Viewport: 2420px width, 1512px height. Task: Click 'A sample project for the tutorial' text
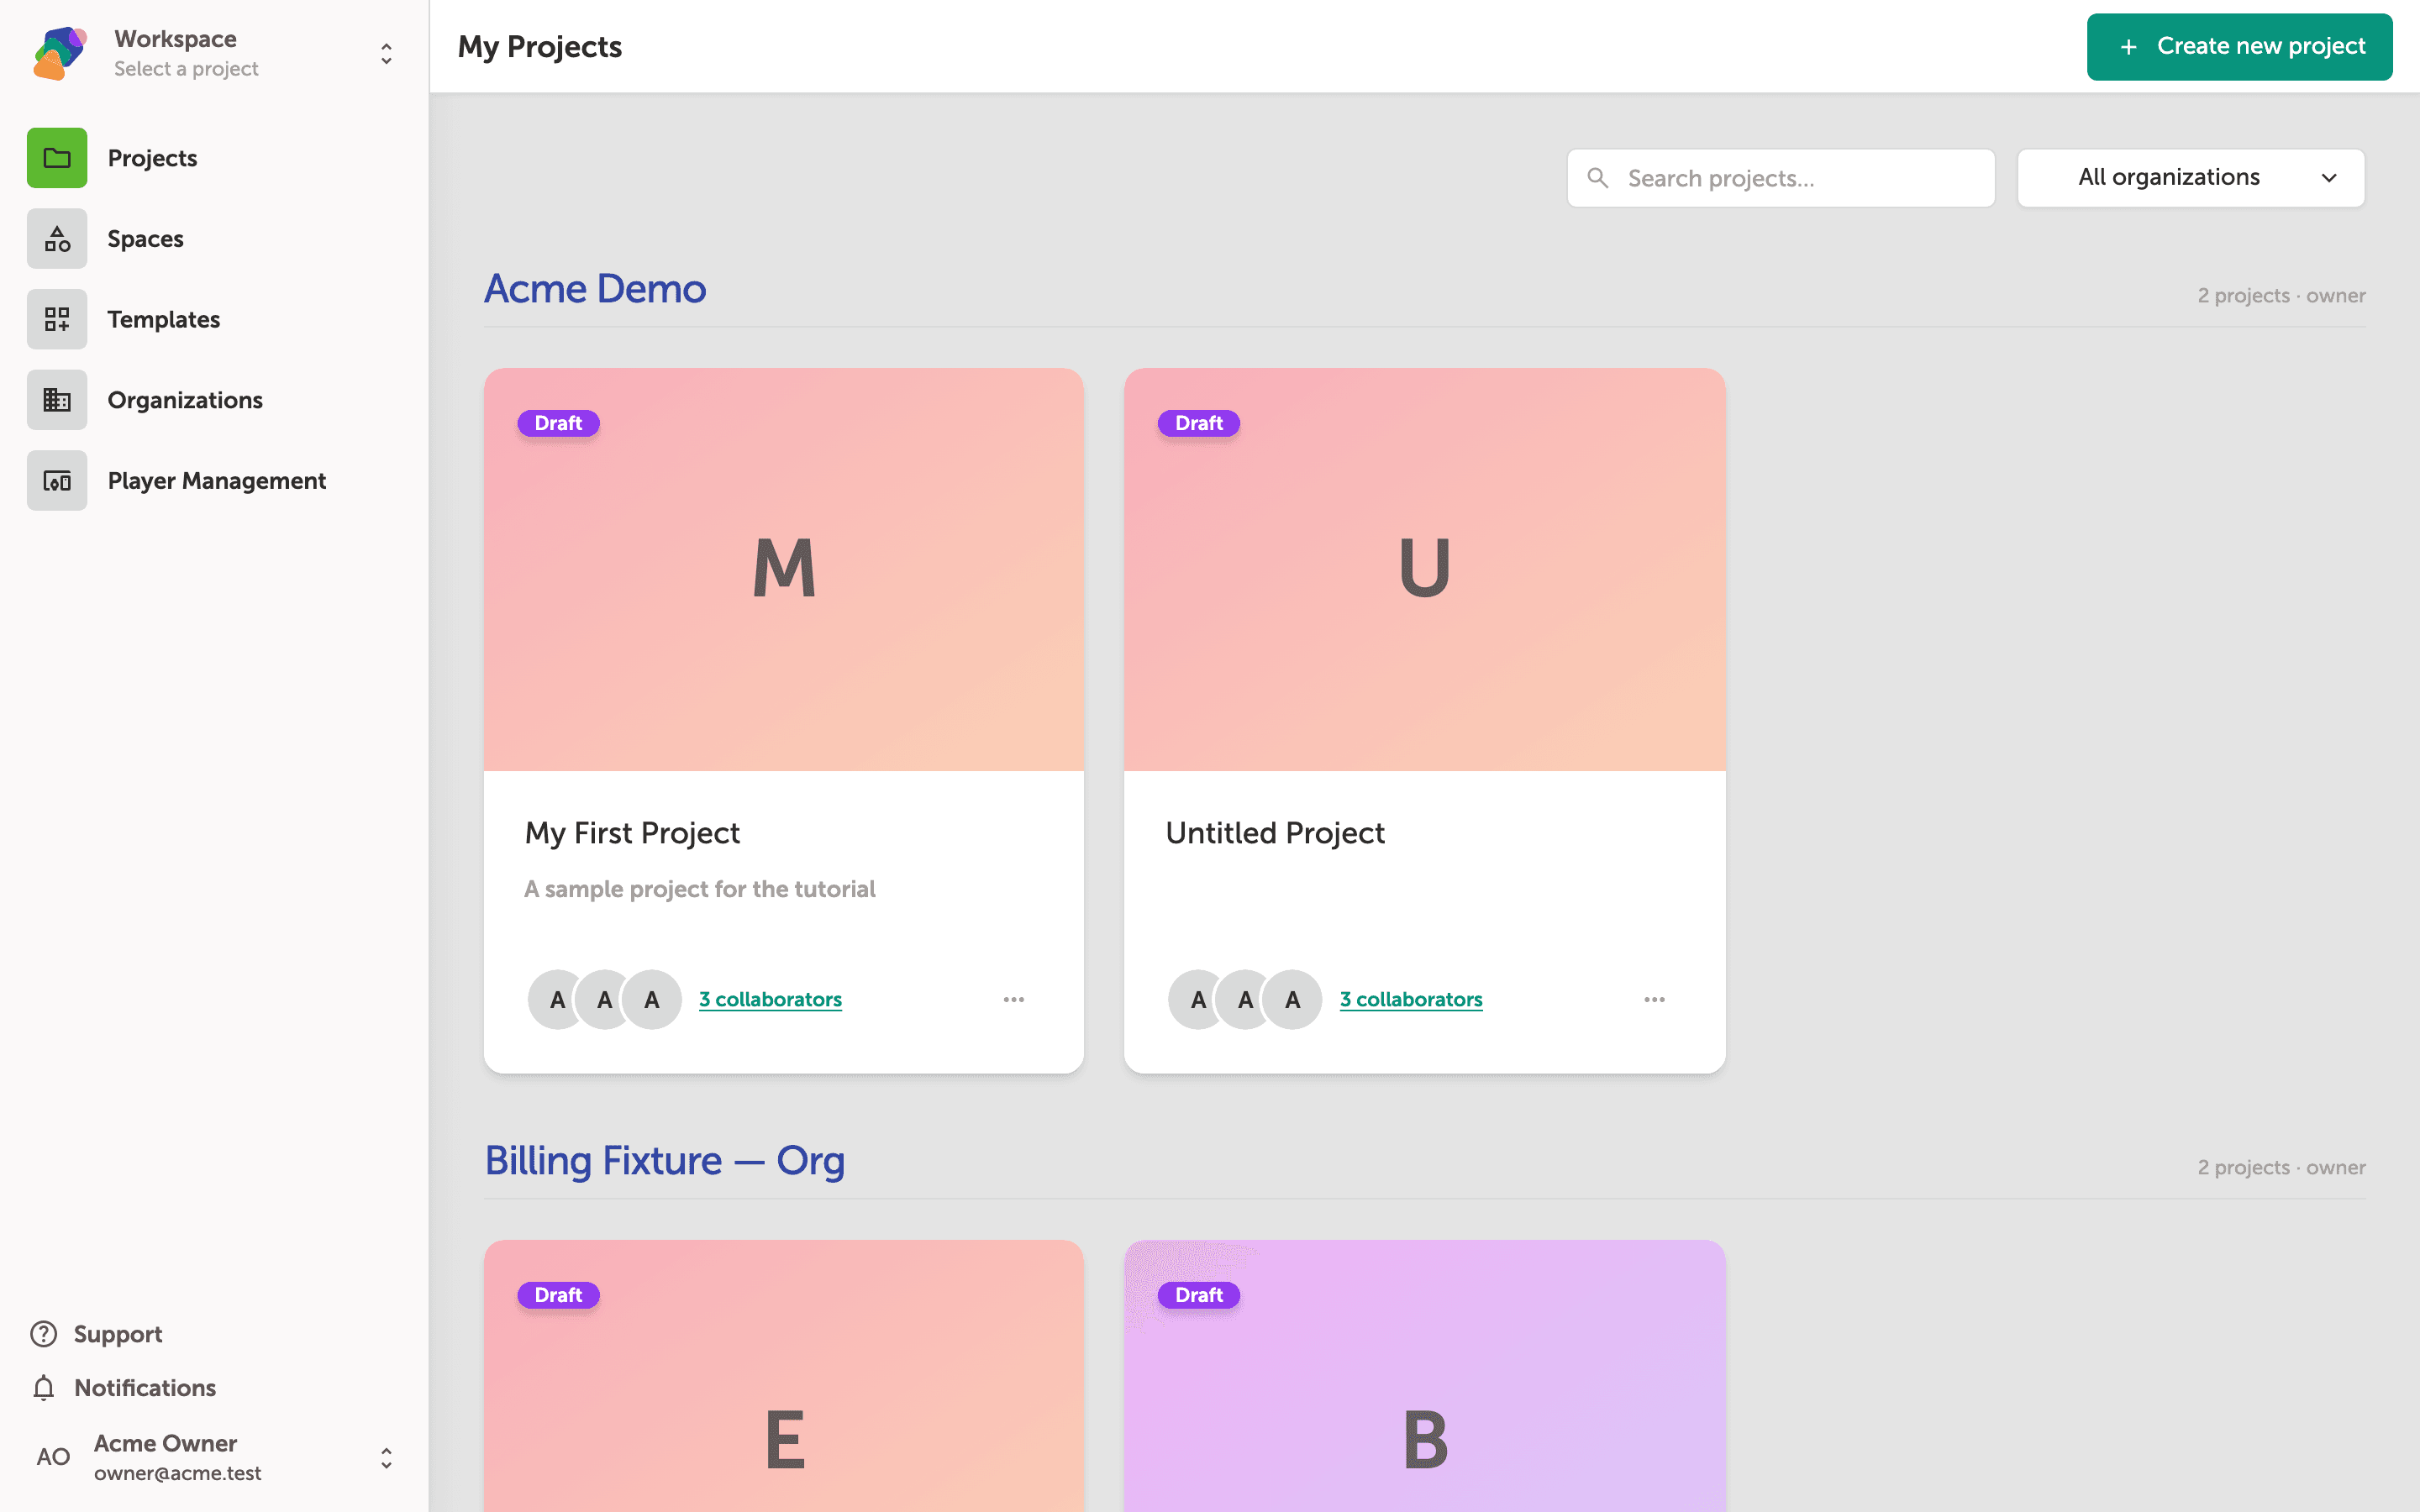click(700, 889)
